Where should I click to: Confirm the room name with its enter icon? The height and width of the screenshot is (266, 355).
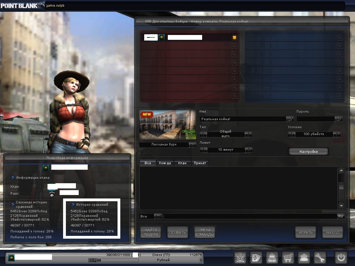(x=290, y=119)
